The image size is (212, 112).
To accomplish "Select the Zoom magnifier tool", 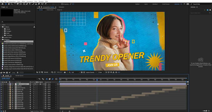I will point(12,4).
